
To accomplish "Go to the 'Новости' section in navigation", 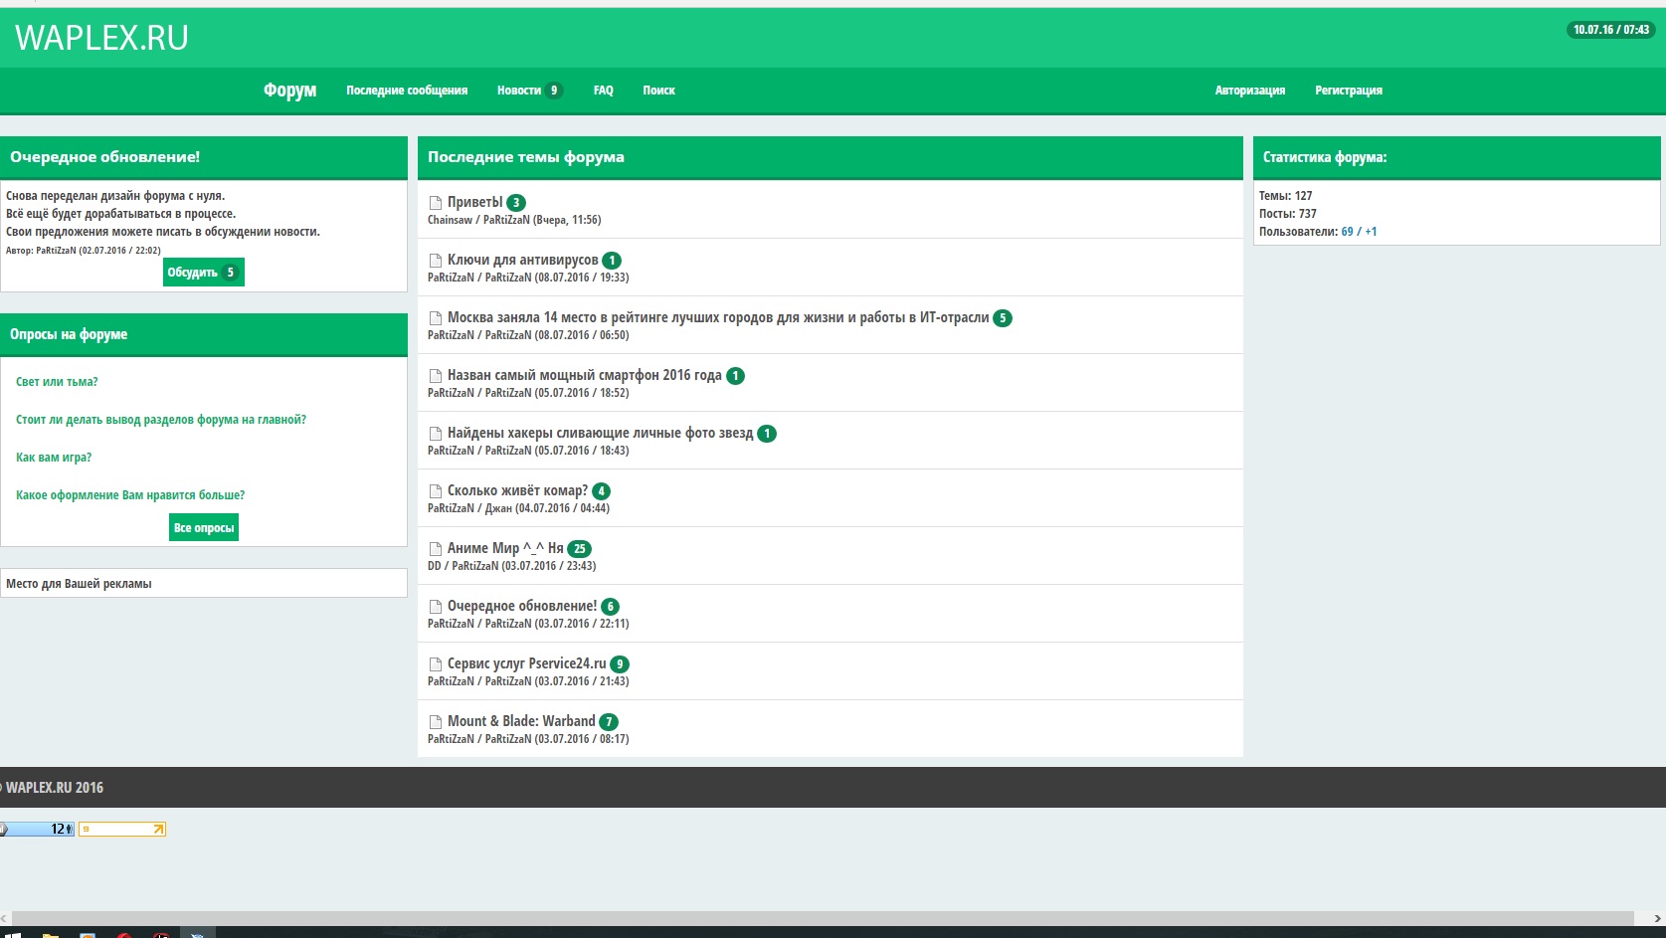I will click(519, 91).
